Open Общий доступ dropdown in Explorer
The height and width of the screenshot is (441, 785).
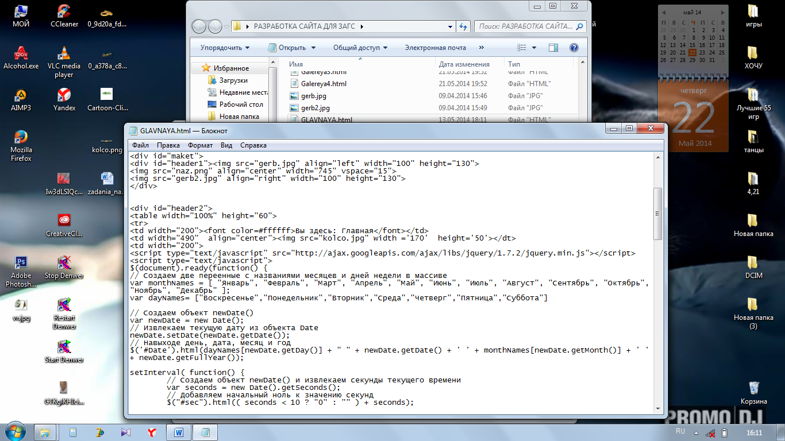point(360,48)
